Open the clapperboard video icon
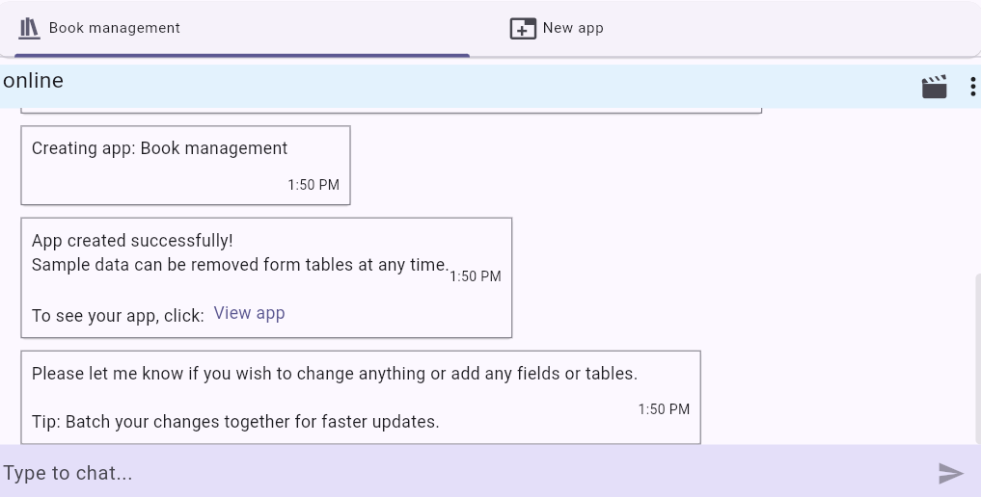This screenshot has height=497, width=981. [x=934, y=87]
